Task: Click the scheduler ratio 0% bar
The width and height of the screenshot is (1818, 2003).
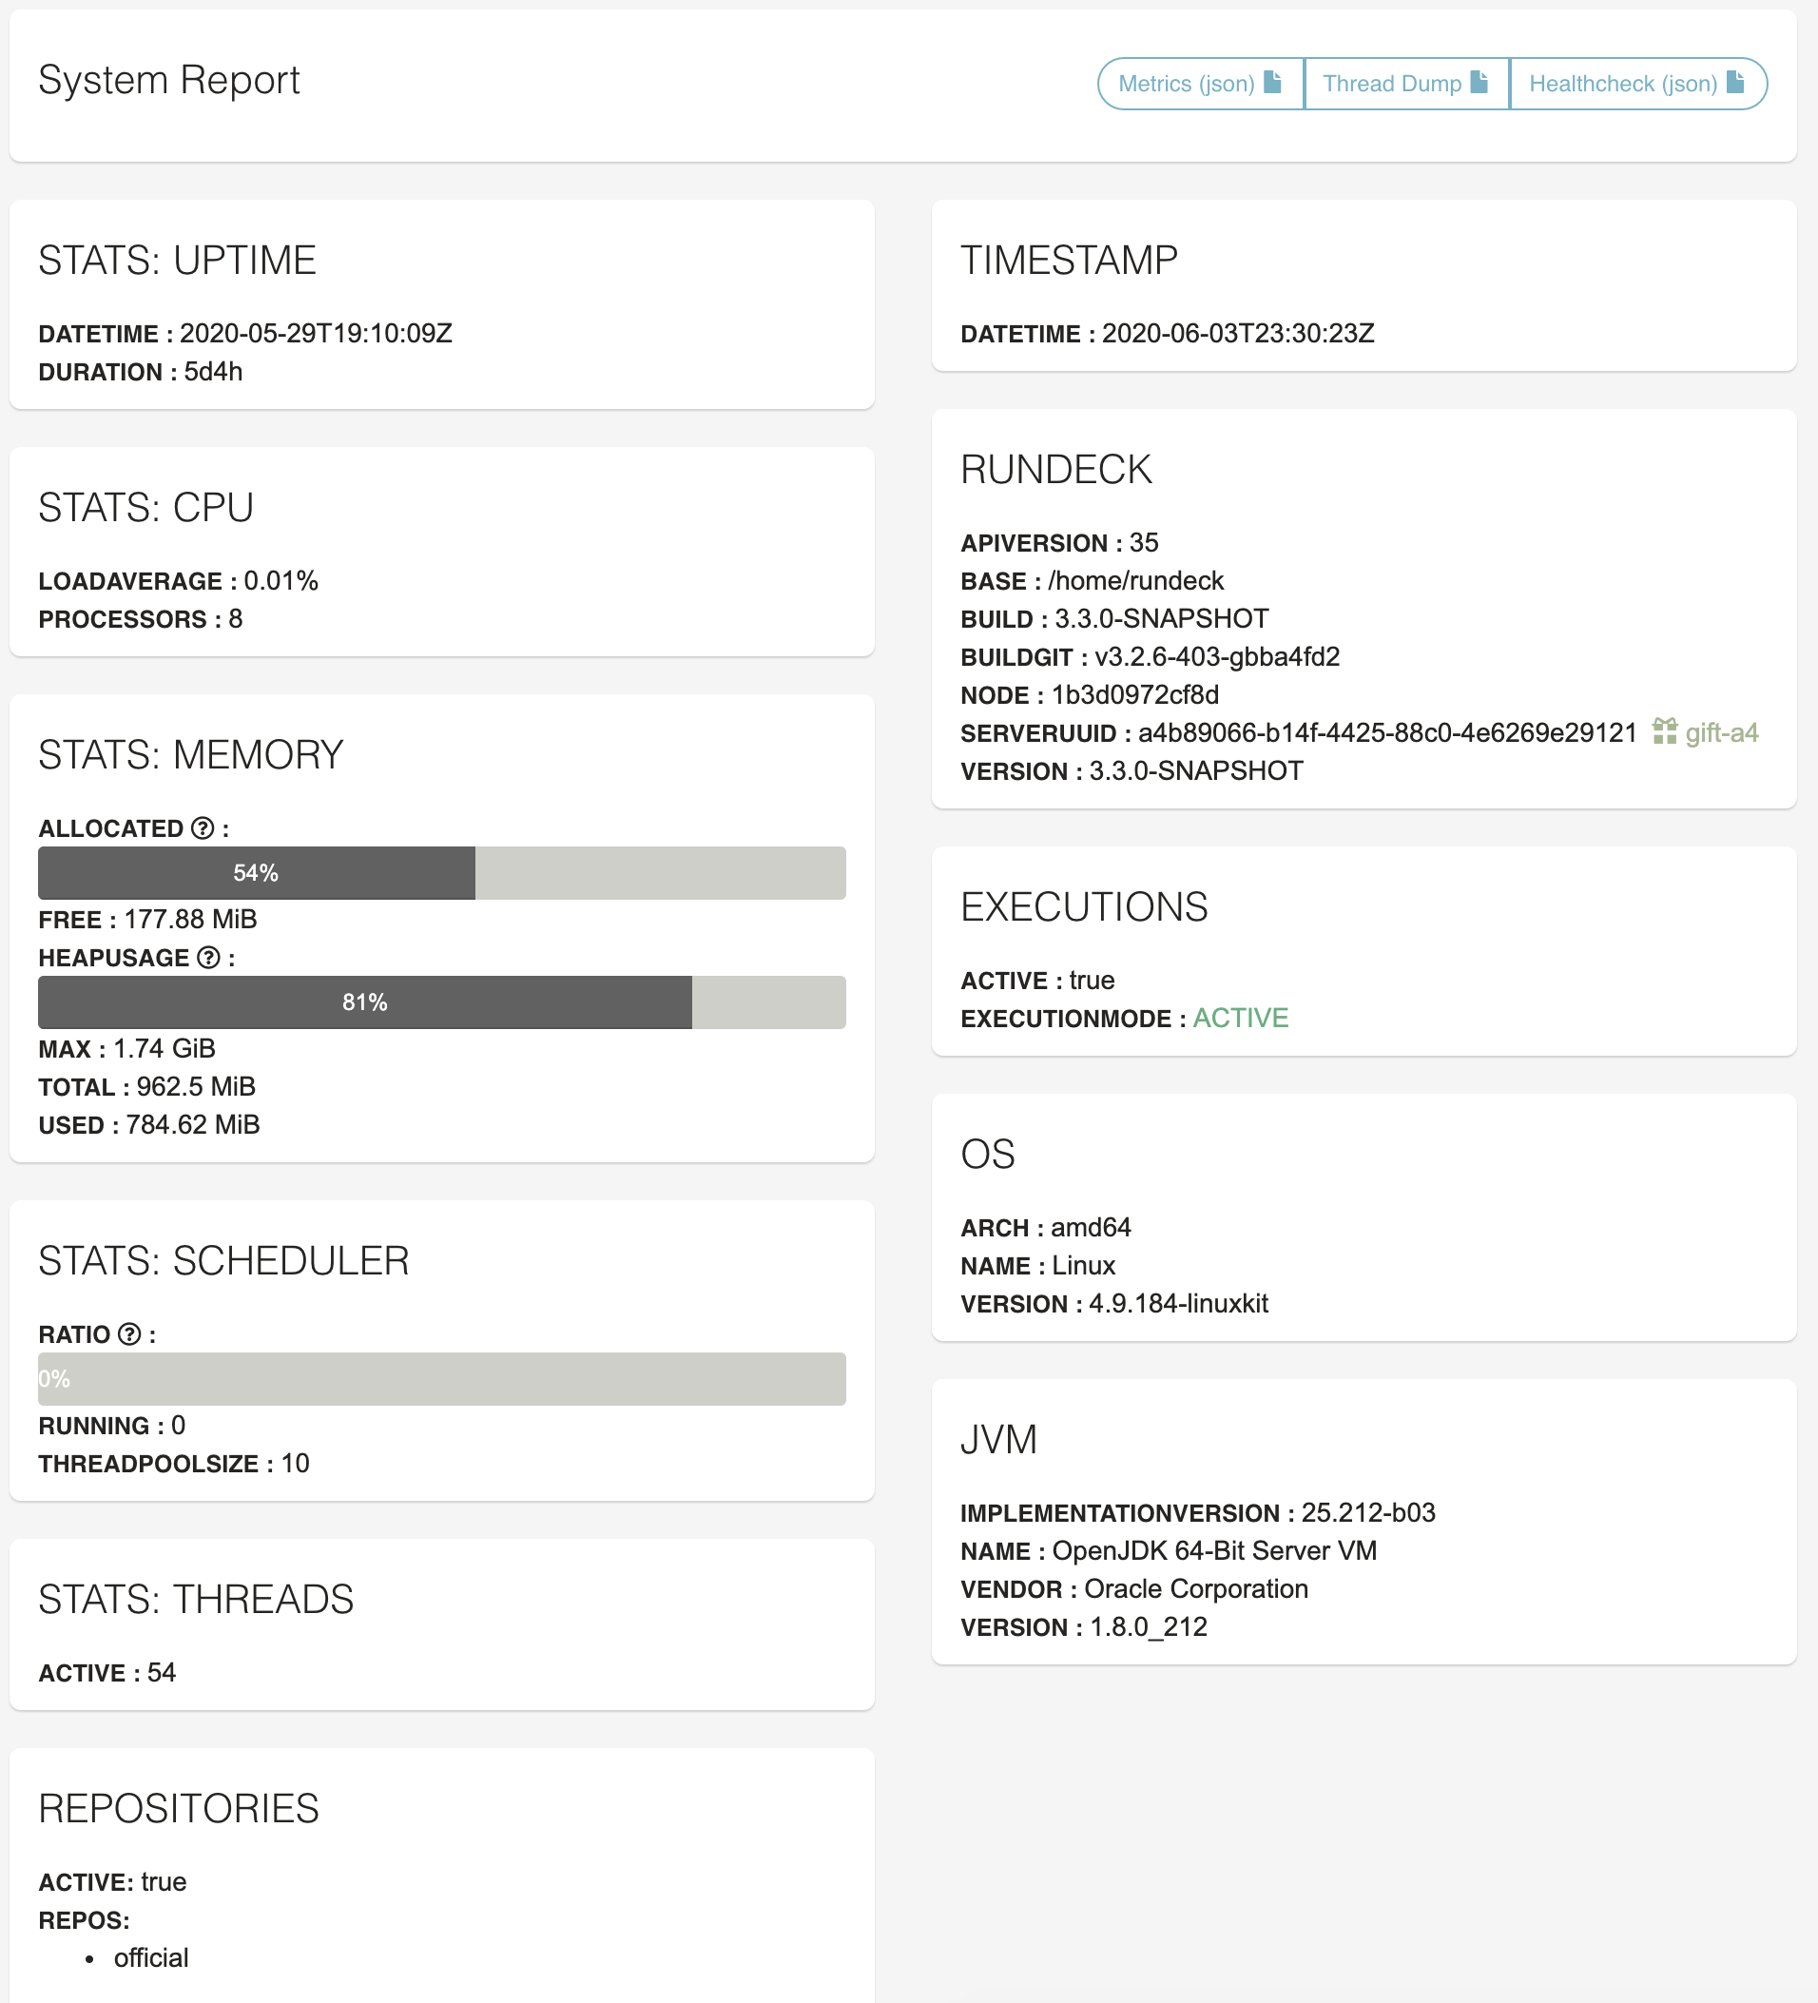Action: [x=442, y=1379]
